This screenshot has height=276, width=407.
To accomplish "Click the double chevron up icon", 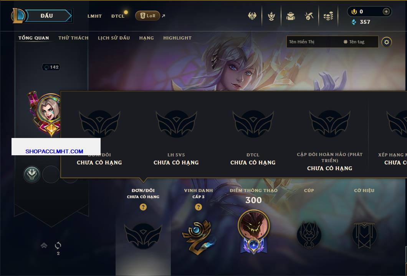I will (44, 245).
